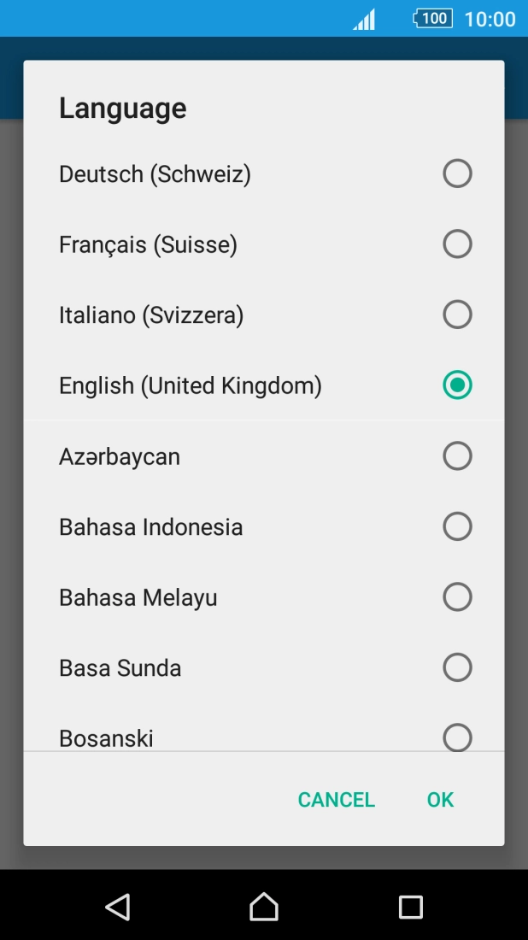Confirm language with the OK button
This screenshot has height=940, width=528.
pos(440,800)
